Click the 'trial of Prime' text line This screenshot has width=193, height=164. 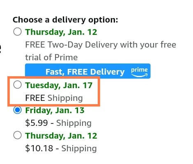51,57
